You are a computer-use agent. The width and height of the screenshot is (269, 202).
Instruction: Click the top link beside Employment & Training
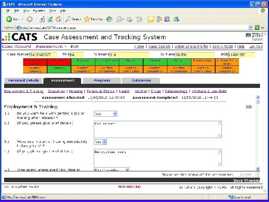coord(249,107)
